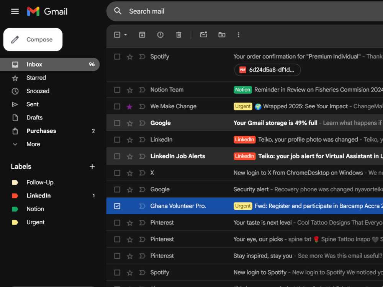Screen dimensions: 383x287
Task: Report selected email as spam
Action: pyautogui.click(x=160, y=35)
